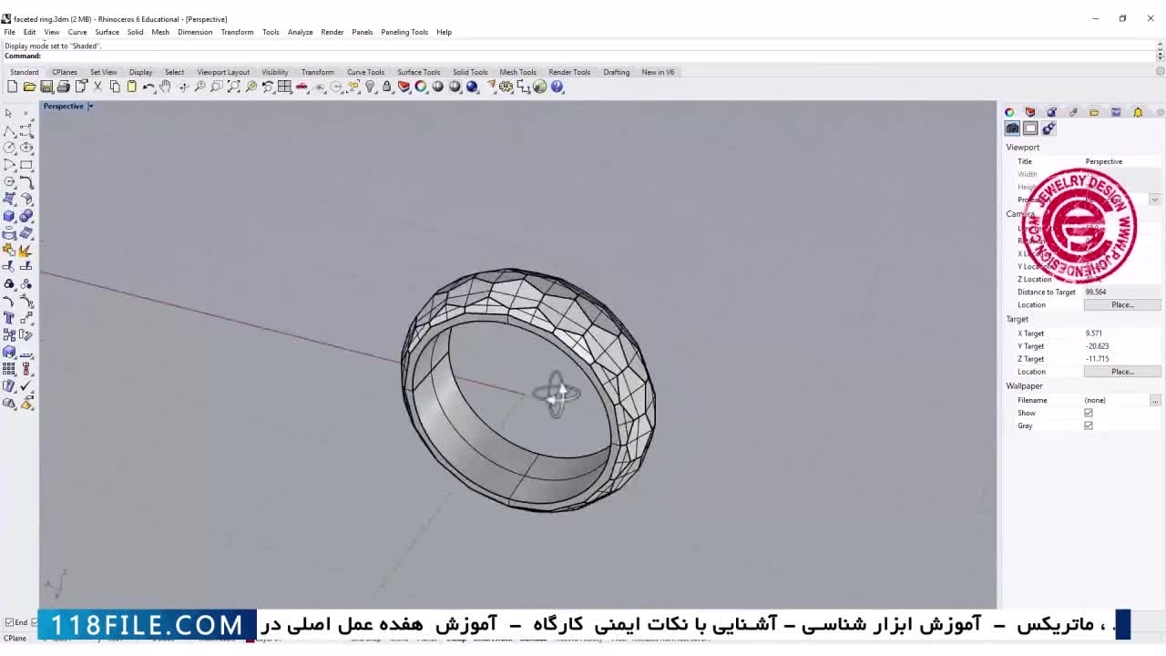Open the Perspective viewport title dropdown
This screenshot has width=1166, height=656.
pyautogui.click(x=90, y=107)
